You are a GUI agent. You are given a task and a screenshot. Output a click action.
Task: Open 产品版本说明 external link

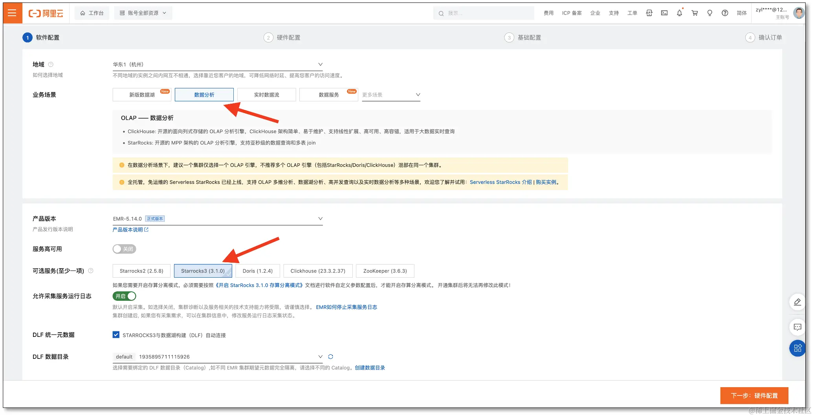130,230
